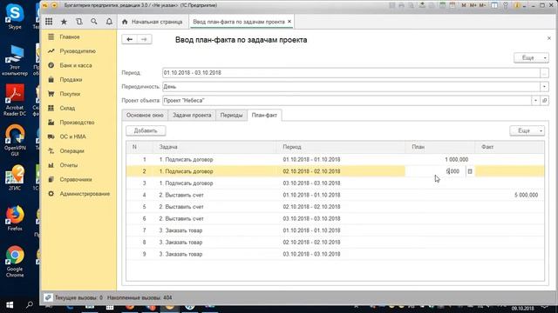This screenshot has width=558, height=313.
Task: Open Справочники section in sidebar
Action: coord(76,179)
